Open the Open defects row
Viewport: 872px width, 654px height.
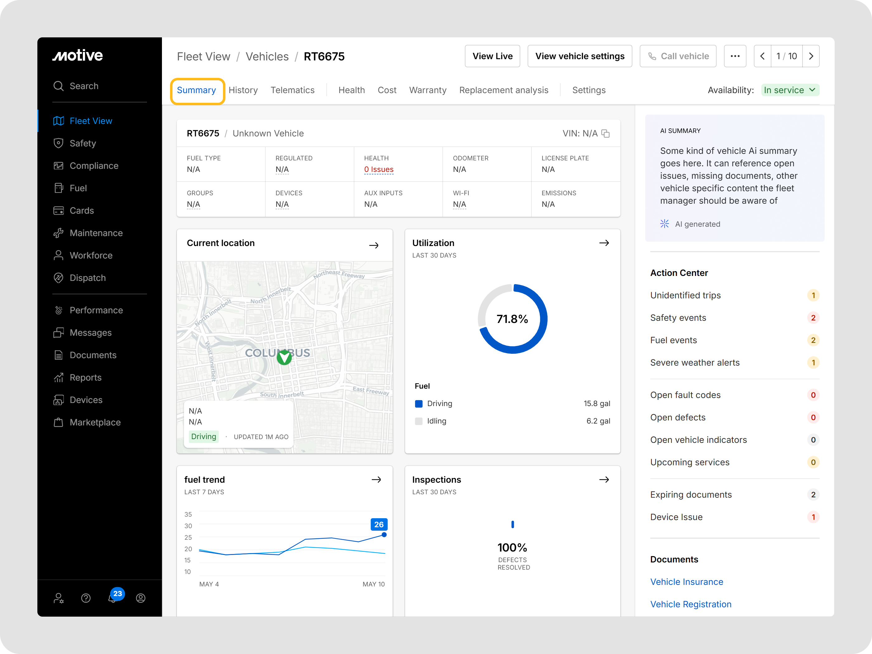pyautogui.click(x=735, y=418)
